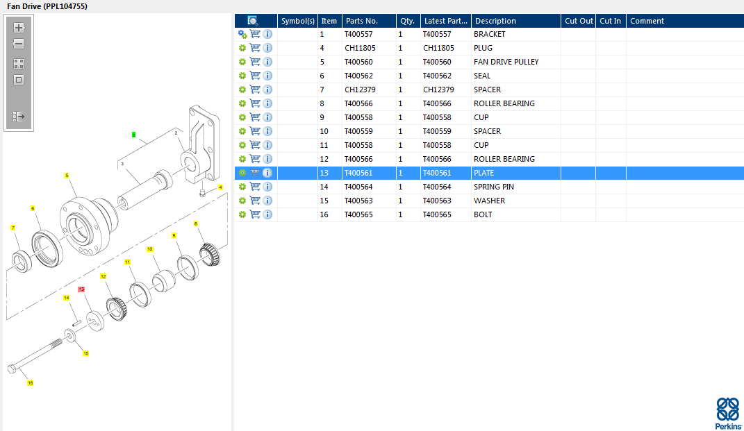744x431 pixels.
Task: Click the zoom in plus icon
Action: (19, 28)
